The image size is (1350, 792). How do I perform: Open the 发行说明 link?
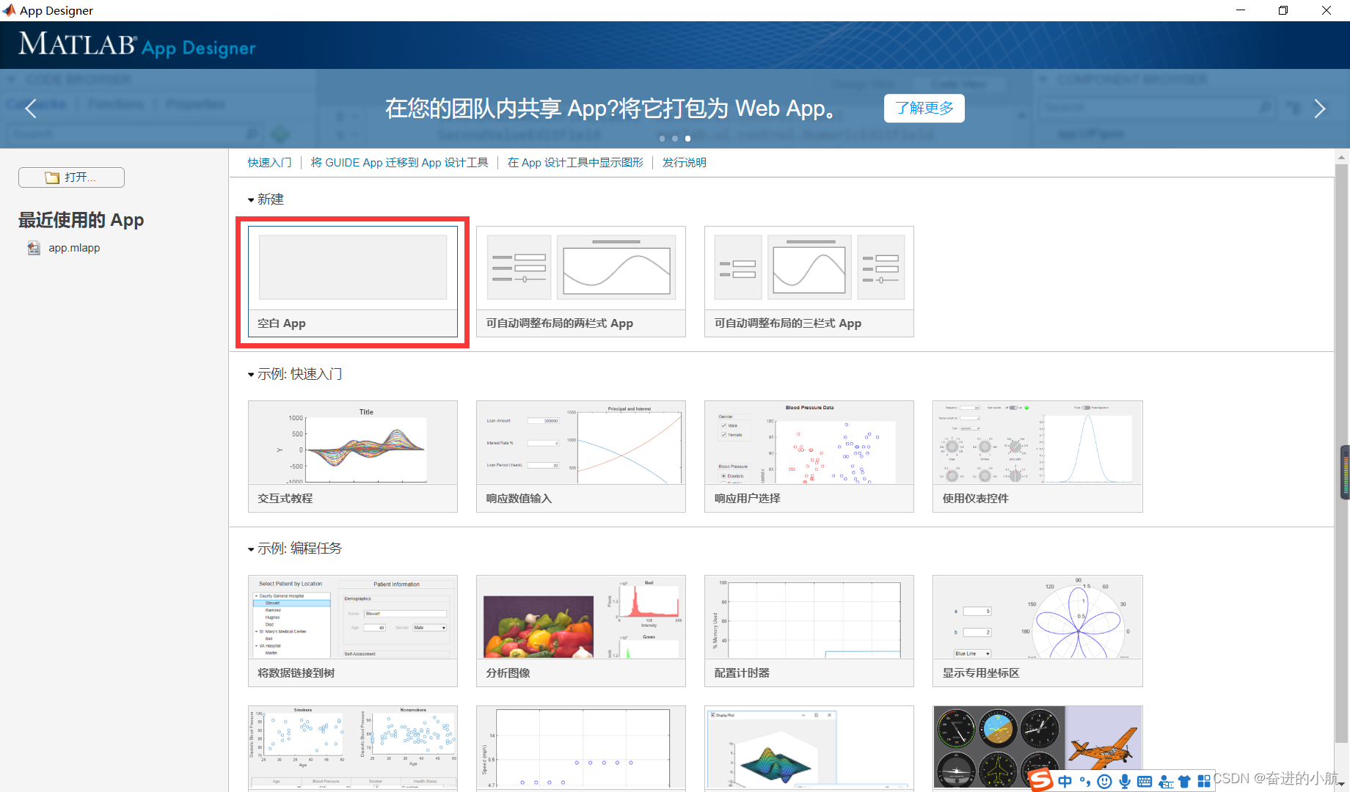point(684,163)
